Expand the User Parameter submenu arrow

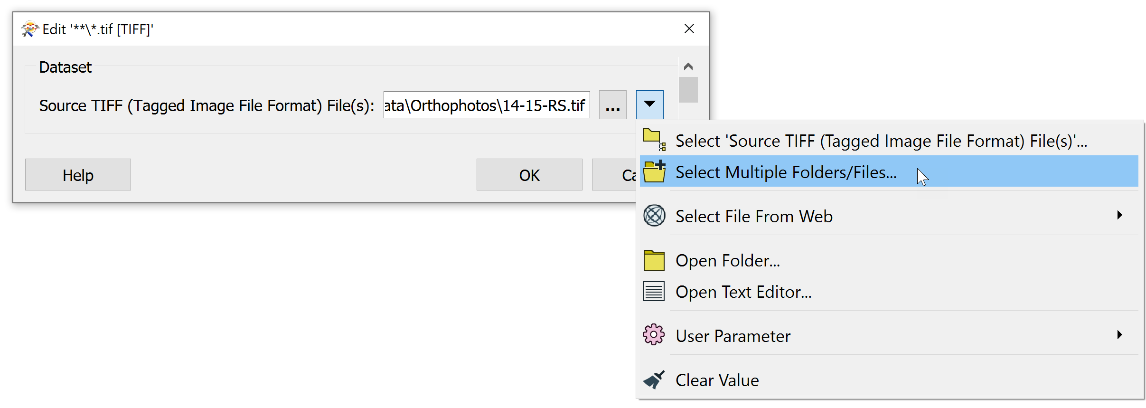click(1120, 335)
